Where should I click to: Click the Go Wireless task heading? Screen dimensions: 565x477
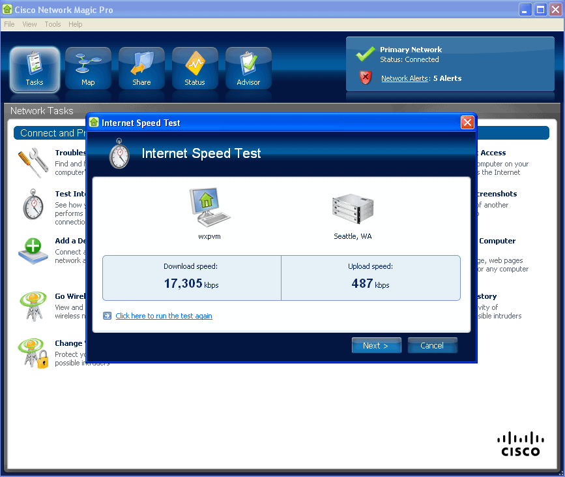[x=70, y=296]
